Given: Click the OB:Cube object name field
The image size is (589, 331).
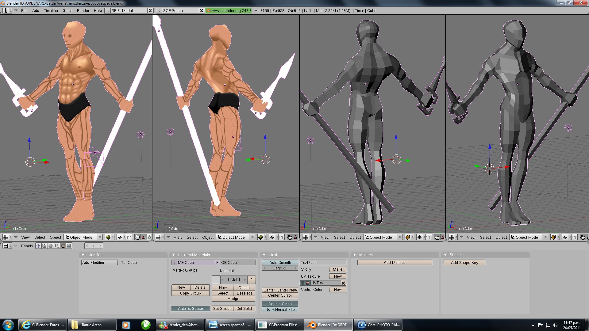Looking at the screenshot, I should pyautogui.click(x=238, y=263).
